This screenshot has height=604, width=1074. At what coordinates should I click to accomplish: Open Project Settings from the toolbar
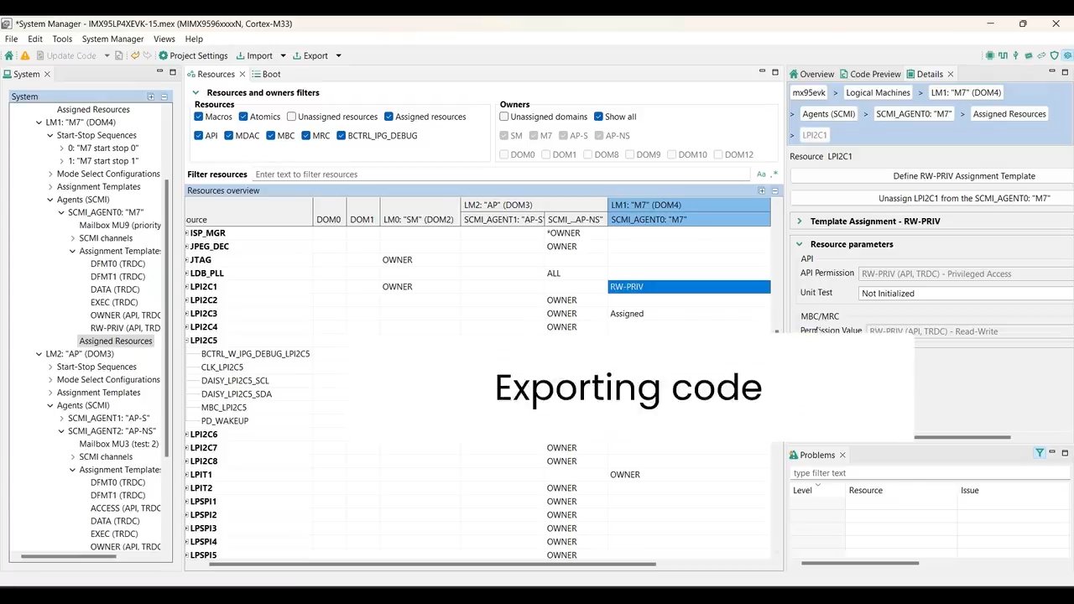tap(193, 55)
